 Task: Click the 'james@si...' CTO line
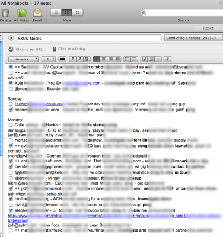point(93,130)
